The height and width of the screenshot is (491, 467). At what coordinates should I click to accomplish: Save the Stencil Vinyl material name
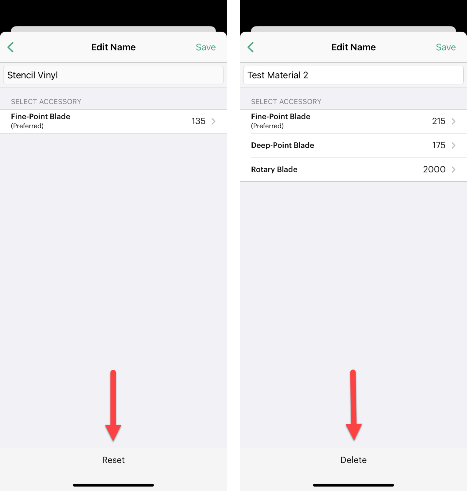pos(206,47)
